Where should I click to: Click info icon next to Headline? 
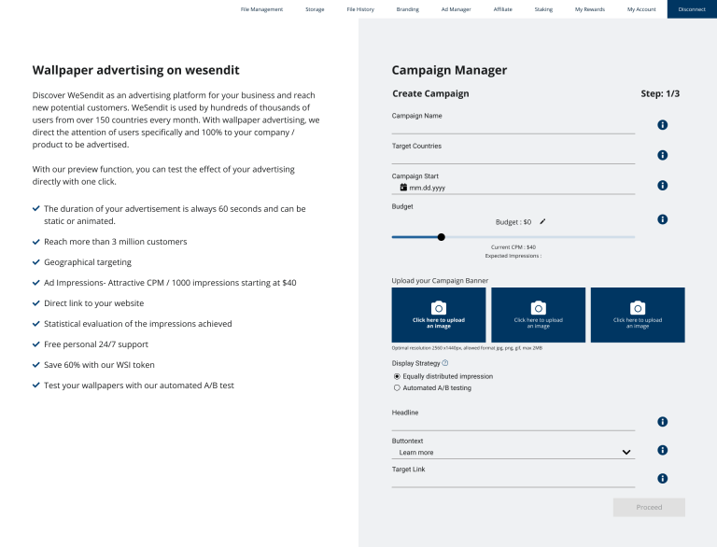tap(662, 422)
